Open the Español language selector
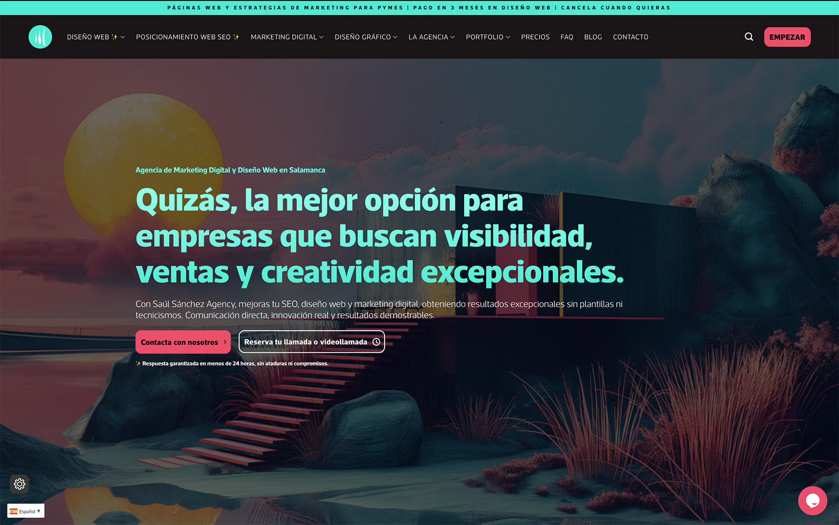The width and height of the screenshot is (839, 525). [x=26, y=511]
